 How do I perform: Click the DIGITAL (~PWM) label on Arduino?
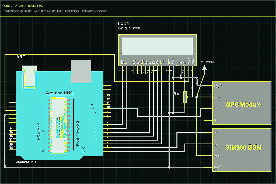pyautogui.click(x=78, y=134)
